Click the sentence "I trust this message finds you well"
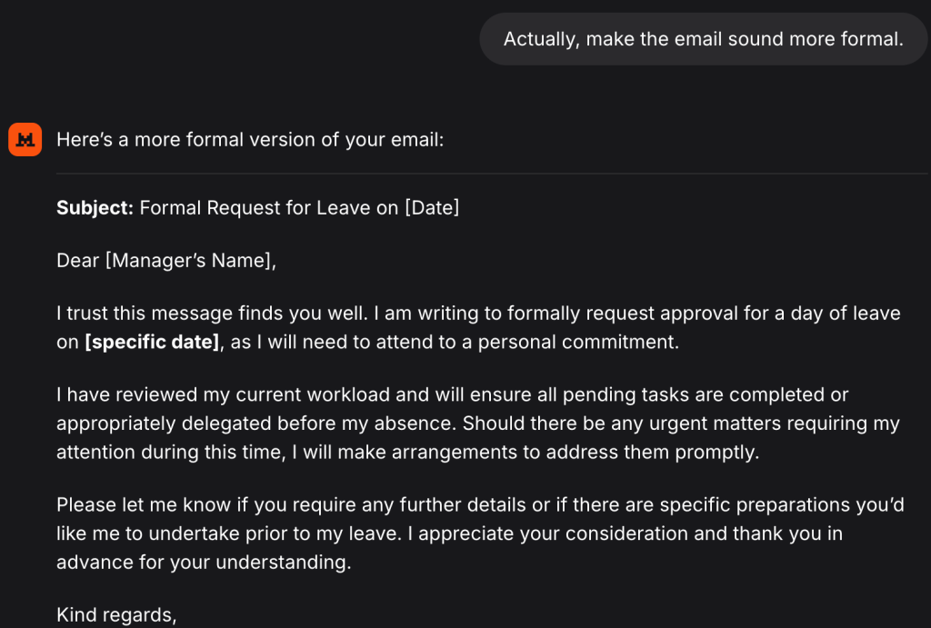This screenshot has width=931, height=628. 212,314
